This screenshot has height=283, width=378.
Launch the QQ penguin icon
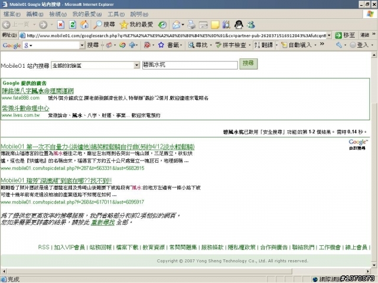point(239,25)
